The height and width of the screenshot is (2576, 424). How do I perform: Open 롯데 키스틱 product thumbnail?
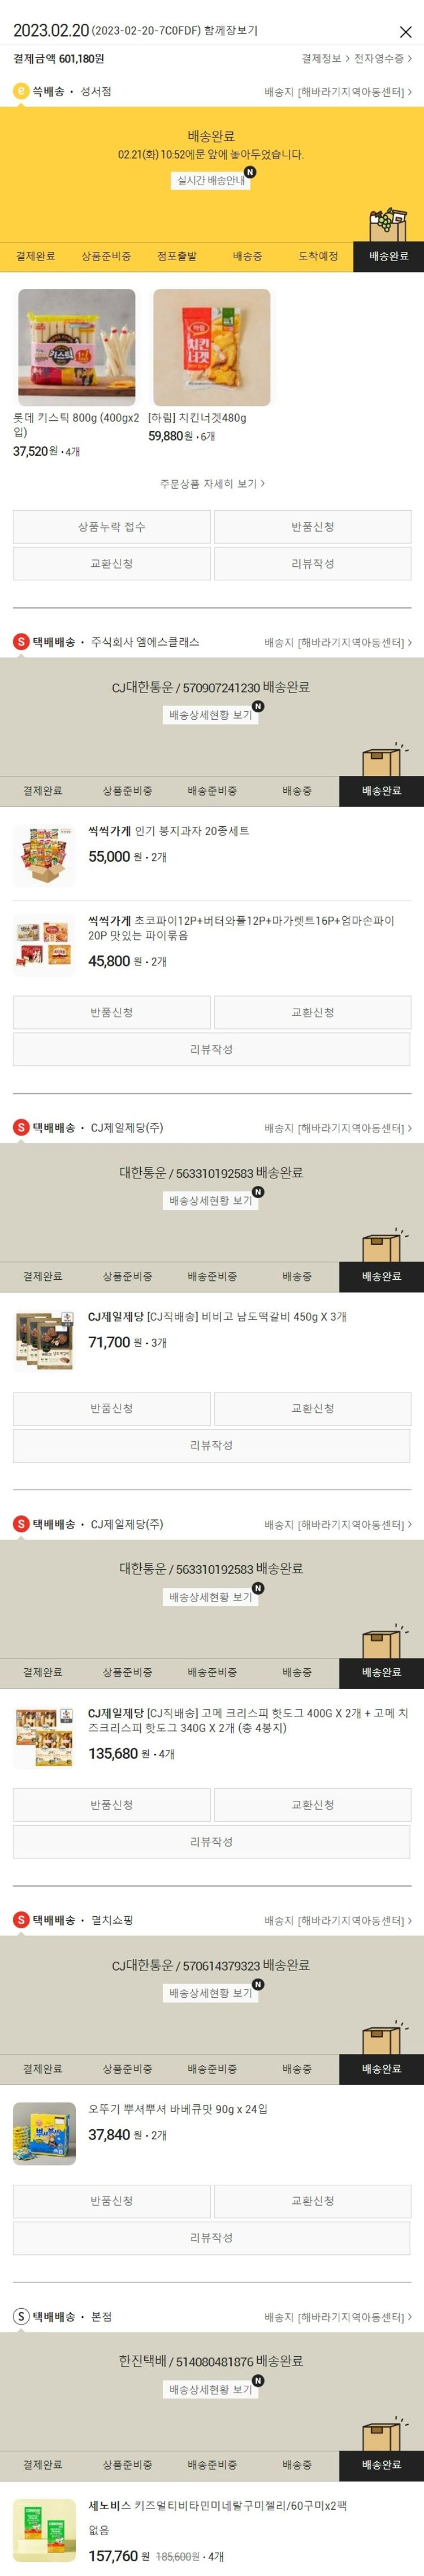pyautogui.click(x=77, y=347)
